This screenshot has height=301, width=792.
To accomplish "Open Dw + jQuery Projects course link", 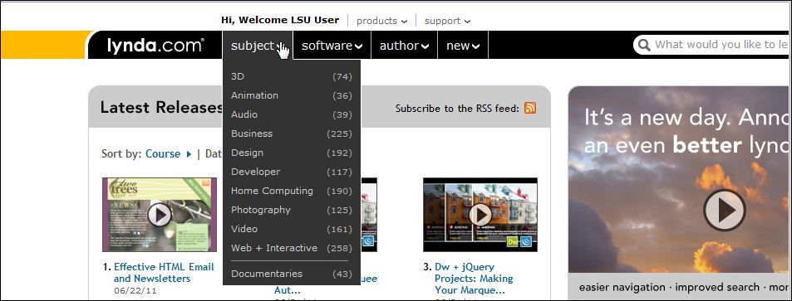I will coord(474,279).
